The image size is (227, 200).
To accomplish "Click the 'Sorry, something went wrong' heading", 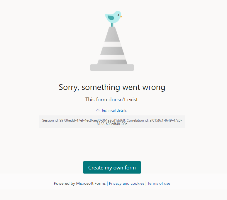I will 112,87.
